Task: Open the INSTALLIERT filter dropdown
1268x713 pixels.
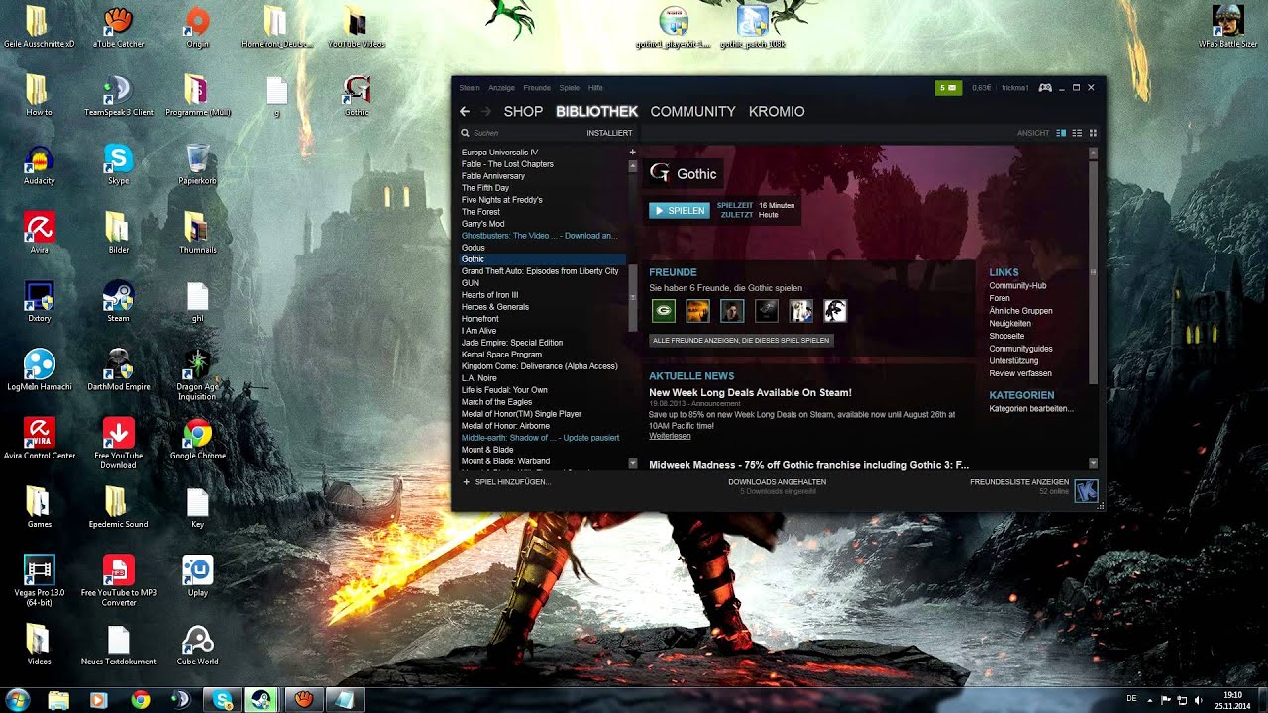Action: pyautogui.click(x=609, y=133)
